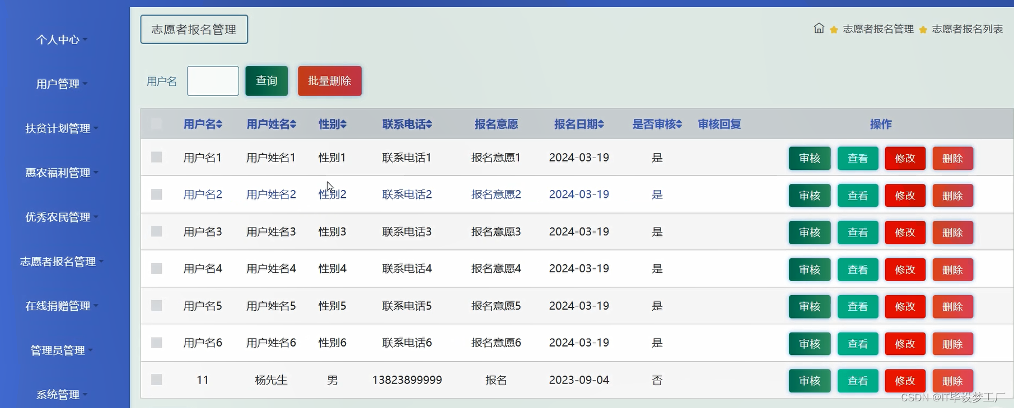Click 修改 for row 用户名2

coord(905,196)
